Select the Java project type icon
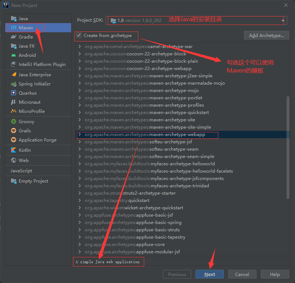 coord(14,19)
